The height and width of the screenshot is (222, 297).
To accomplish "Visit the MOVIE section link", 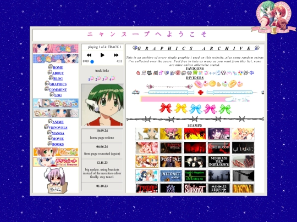I will [58, 139].
